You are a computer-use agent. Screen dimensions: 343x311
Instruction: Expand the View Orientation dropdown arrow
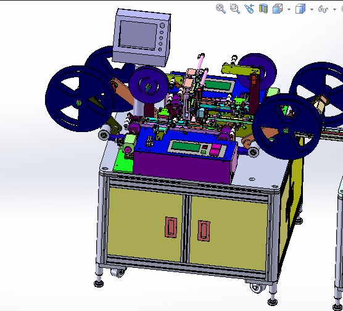pos(289,9)
